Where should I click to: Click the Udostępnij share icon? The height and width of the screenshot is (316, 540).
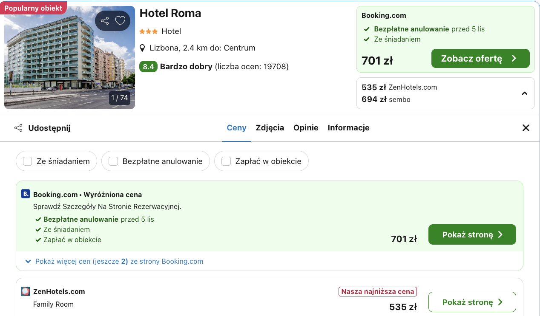pos(18,127)
